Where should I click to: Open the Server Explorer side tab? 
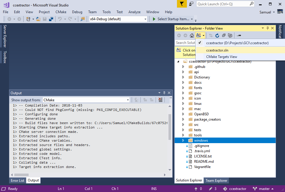tap(5, 36)
